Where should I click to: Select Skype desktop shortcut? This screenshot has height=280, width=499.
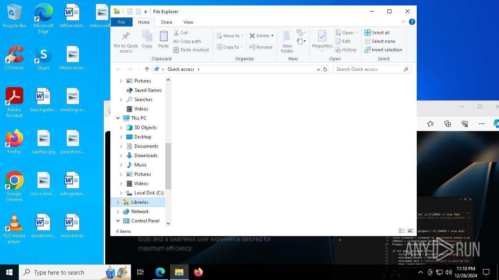click(43, 58)
